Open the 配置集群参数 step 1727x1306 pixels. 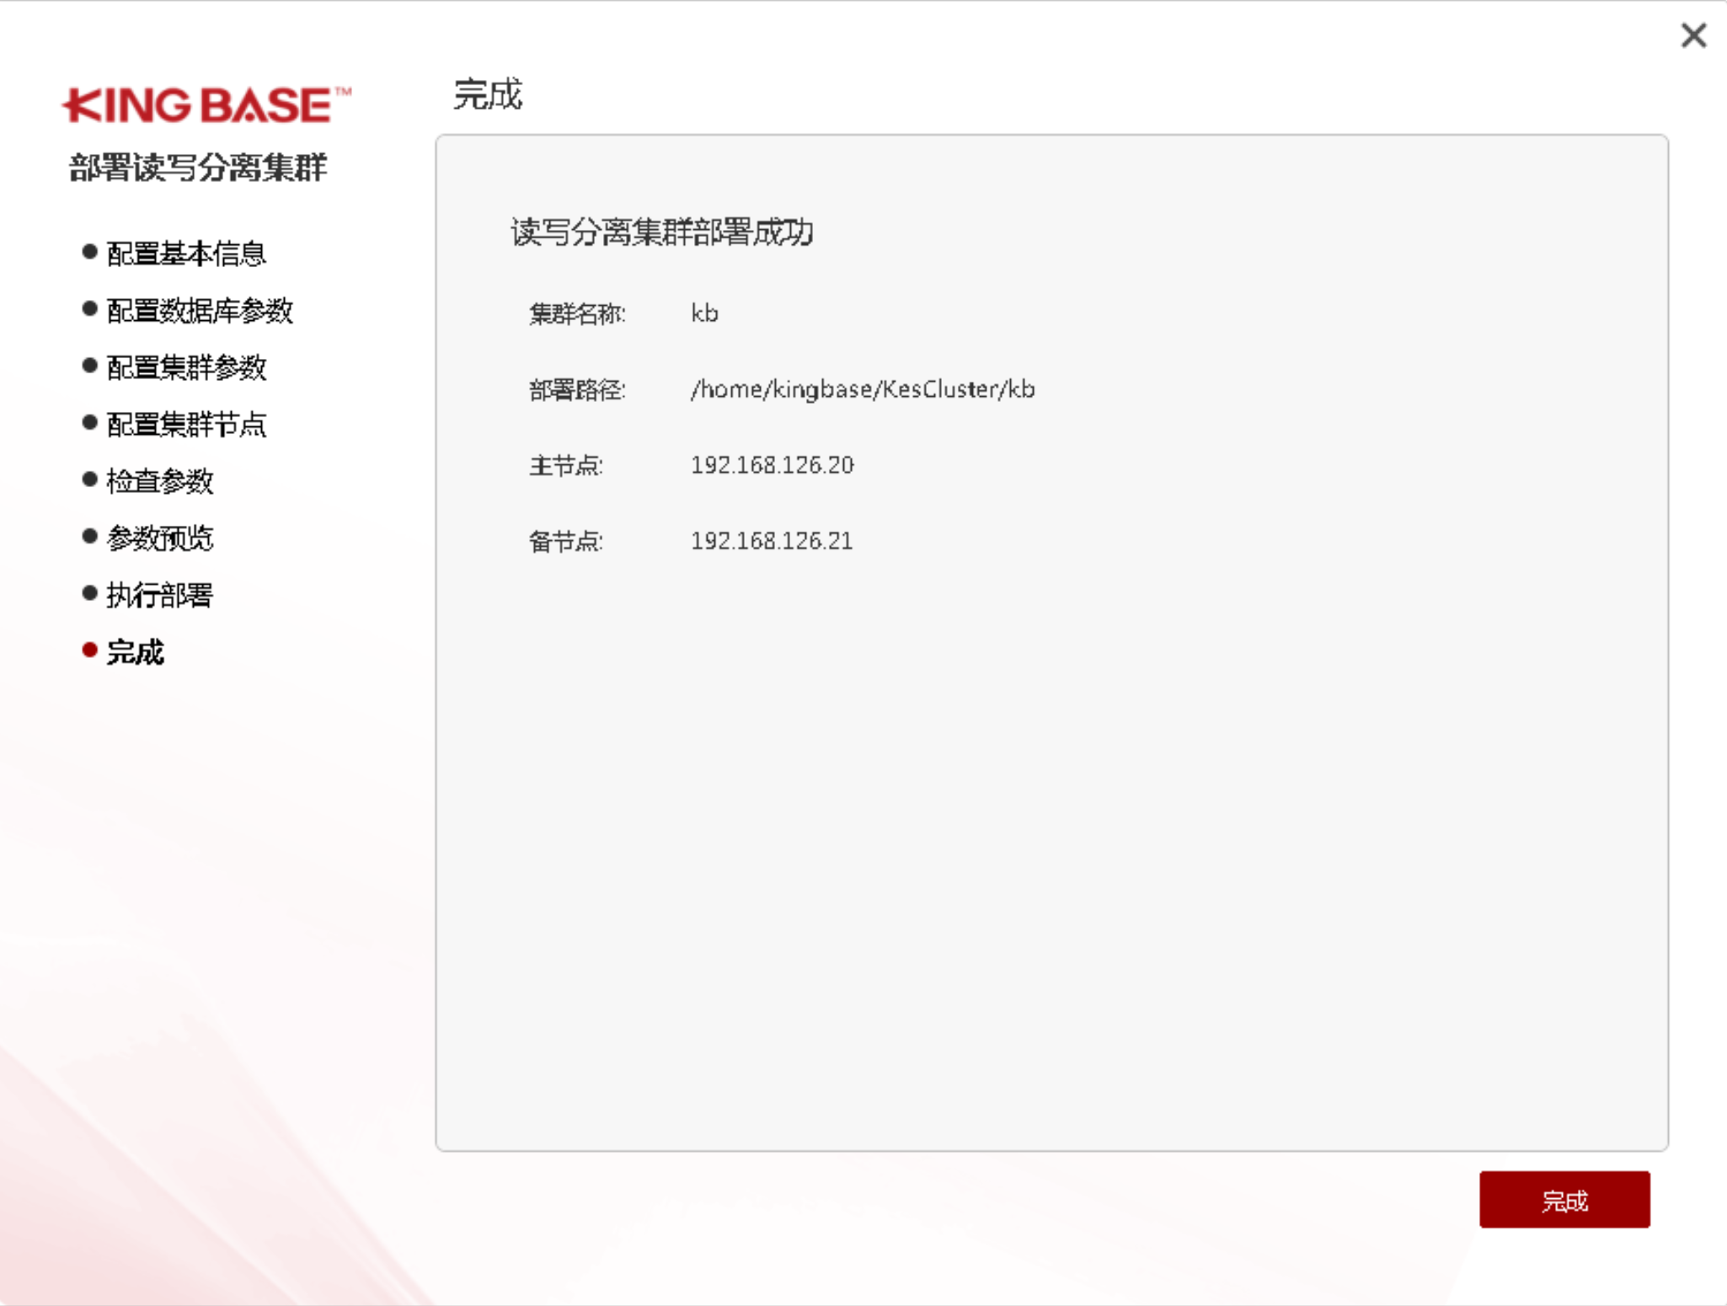click(x=186, y=367)
